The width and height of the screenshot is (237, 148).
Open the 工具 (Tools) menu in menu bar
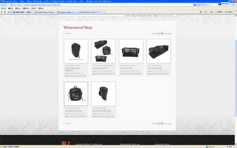coord(34,8)
